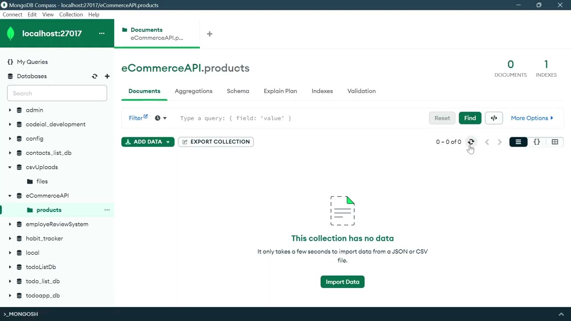
Task: Click the 0 DOCUMENTS stat
Action: (511, 69)
